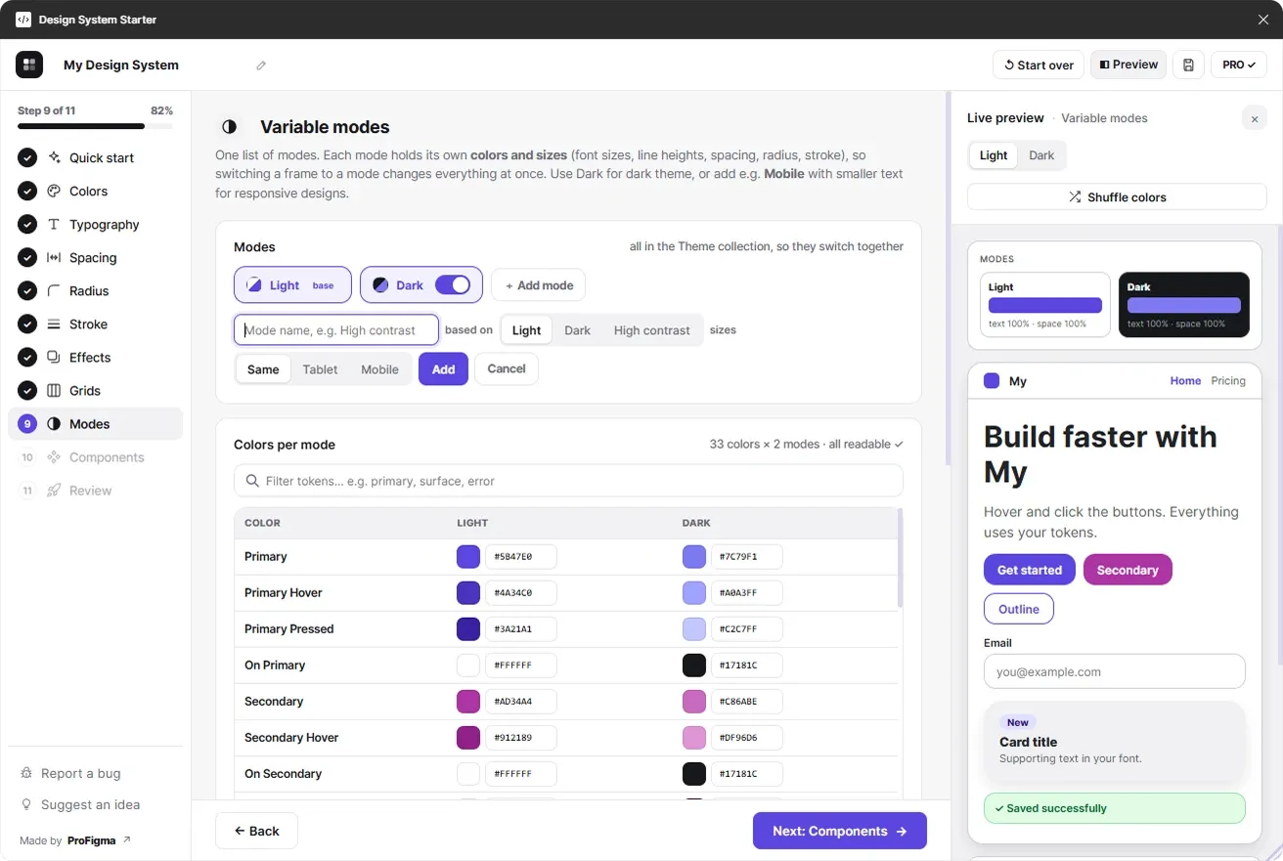1283x861 pixels.
Task: Switch live preview to Light tab
Action: point(994,155)
